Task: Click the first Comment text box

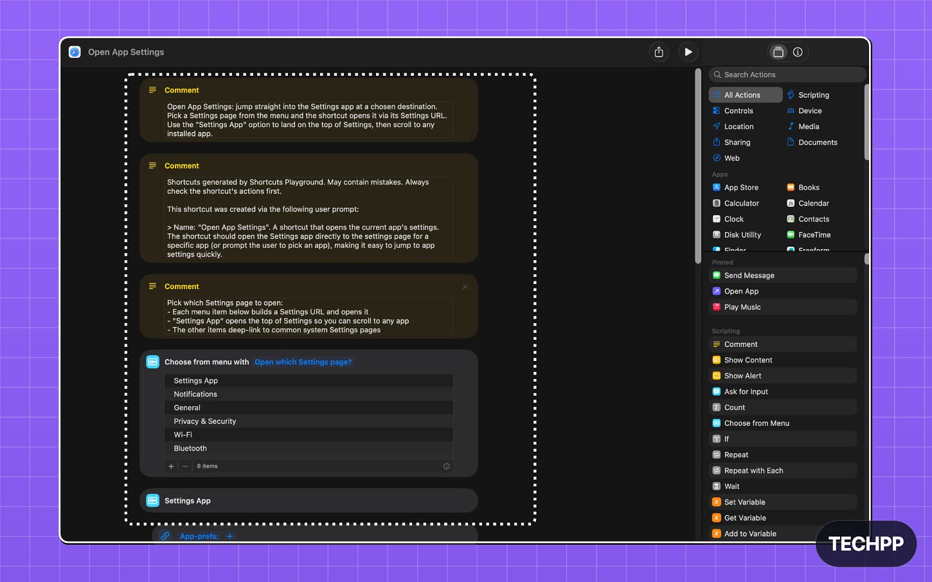Action: coord(309,120)
